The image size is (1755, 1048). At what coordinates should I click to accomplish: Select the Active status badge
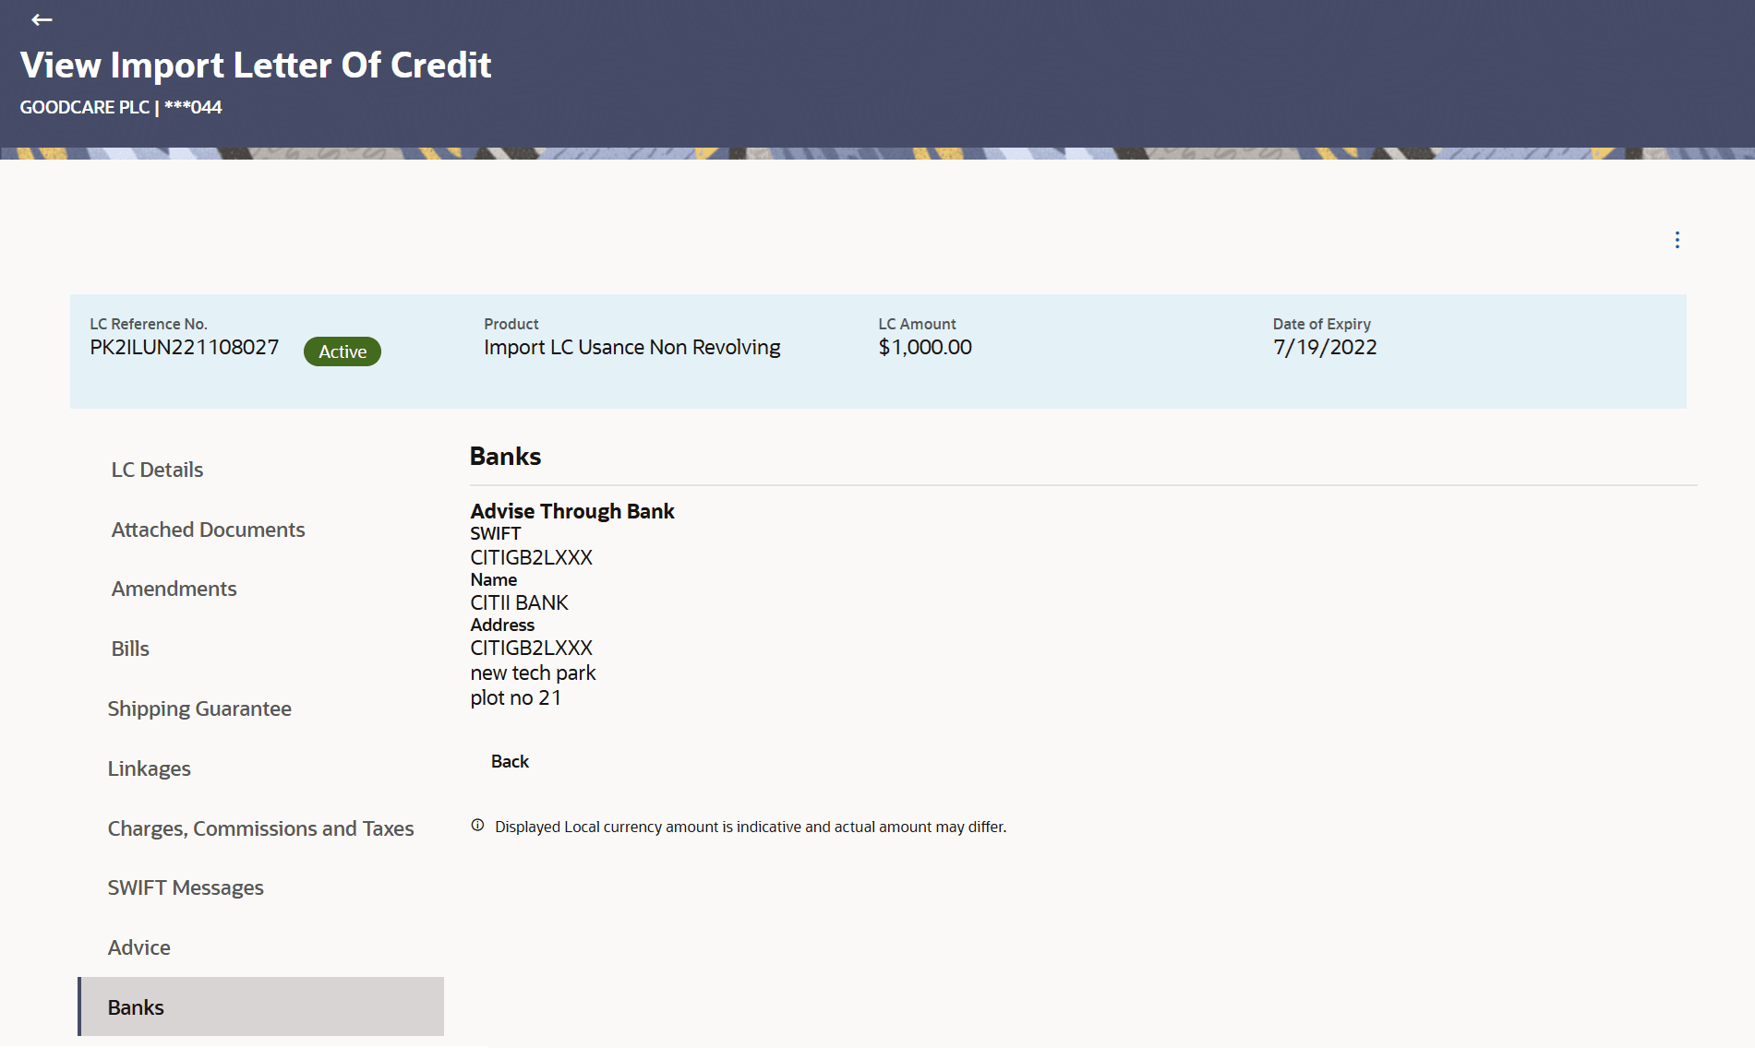coord(342,351)
